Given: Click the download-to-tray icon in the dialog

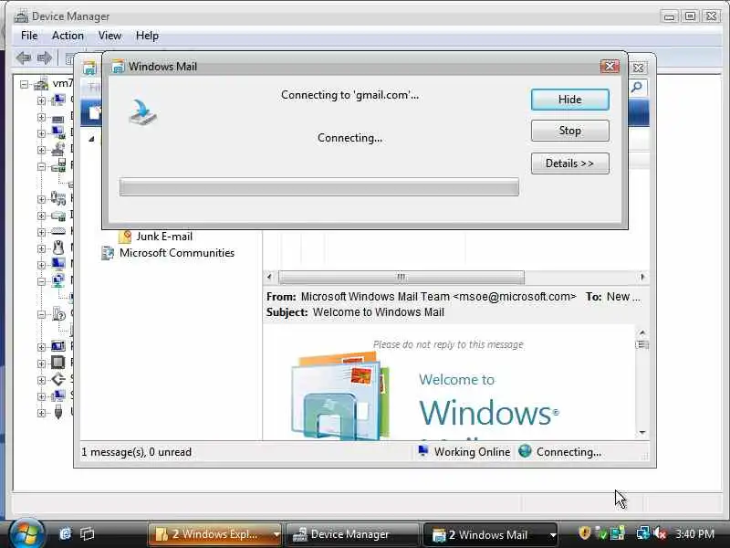Looking at the screenshot, I should click(143, 112).
